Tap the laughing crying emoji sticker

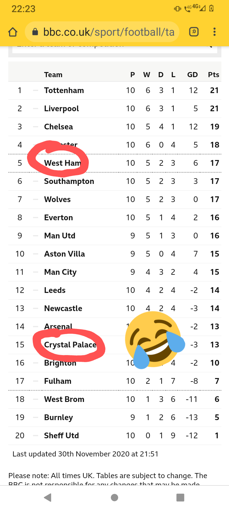point(154,339)
